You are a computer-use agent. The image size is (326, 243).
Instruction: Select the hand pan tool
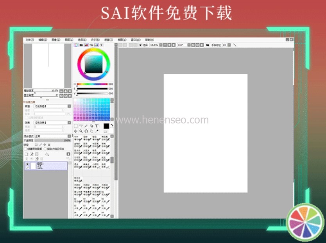pos(91,131)
